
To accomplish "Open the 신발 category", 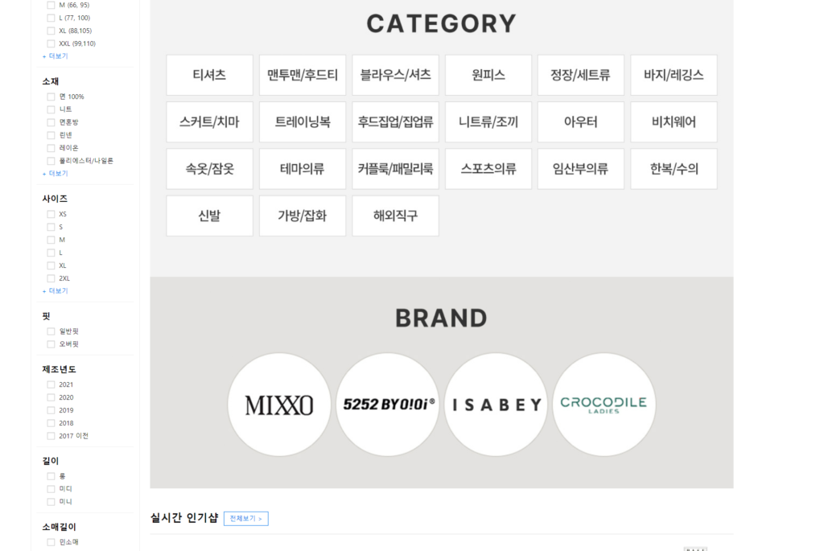I will click(x=209, y=216).
